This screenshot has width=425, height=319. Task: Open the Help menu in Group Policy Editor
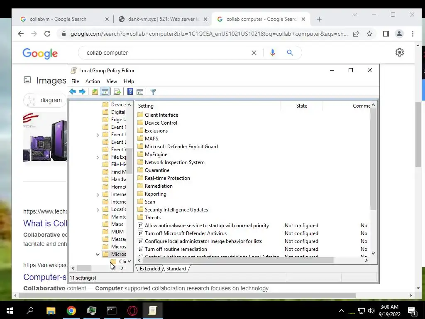[129, 81]
